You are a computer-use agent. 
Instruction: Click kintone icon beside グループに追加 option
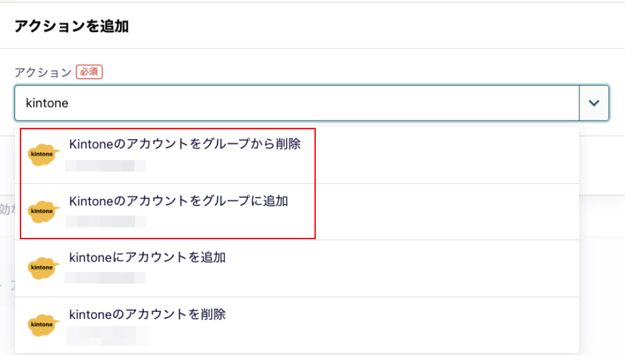click(44, 211)
